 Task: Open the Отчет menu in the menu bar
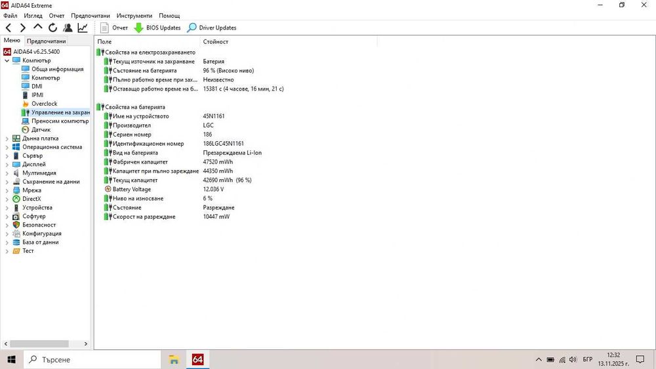(x=56, y=16)
